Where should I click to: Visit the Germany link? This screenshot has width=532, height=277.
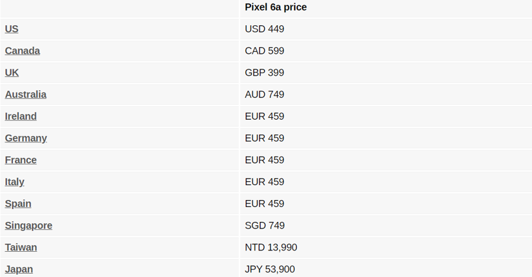coord(26,138)
